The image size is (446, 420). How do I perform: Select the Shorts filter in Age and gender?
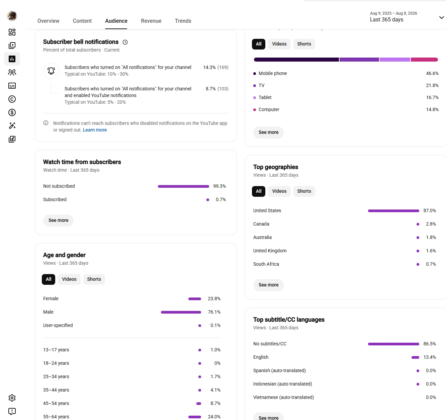click(x=94, y=279)
